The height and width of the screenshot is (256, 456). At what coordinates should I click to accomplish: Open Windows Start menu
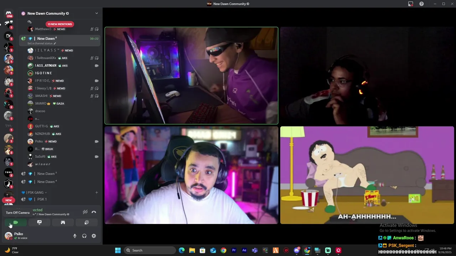(118, 250)
